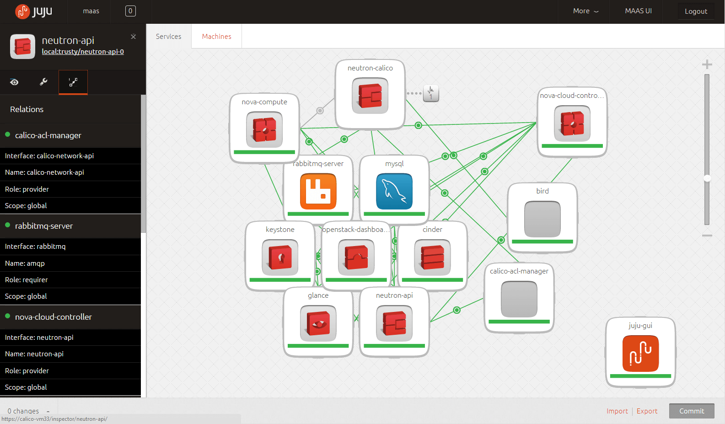Click the Juju logo
Viewport: 725px width, 424px height.
pos(34,11)
